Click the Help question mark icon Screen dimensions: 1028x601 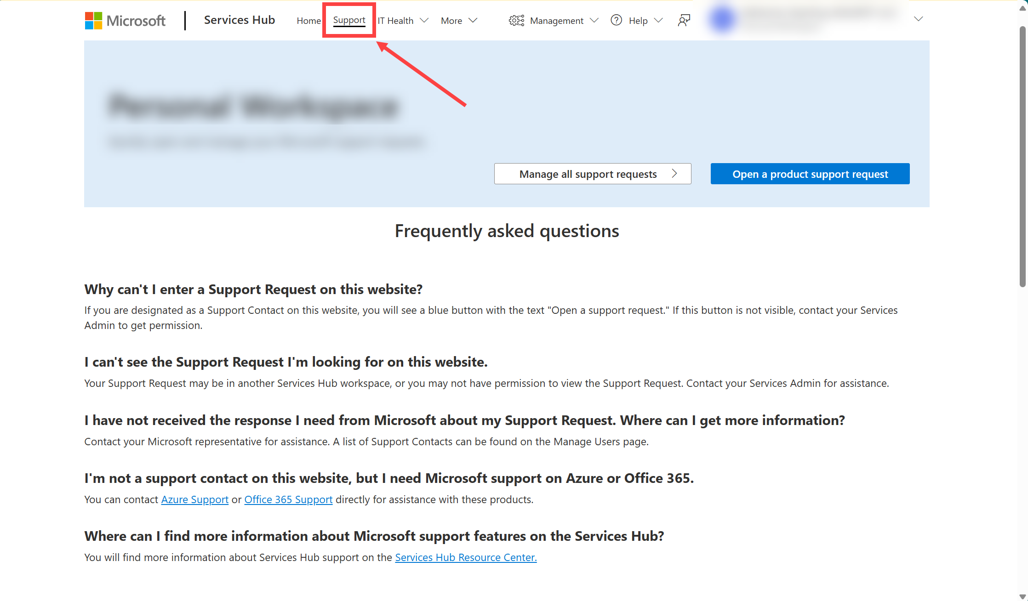(x=614, y=20)
